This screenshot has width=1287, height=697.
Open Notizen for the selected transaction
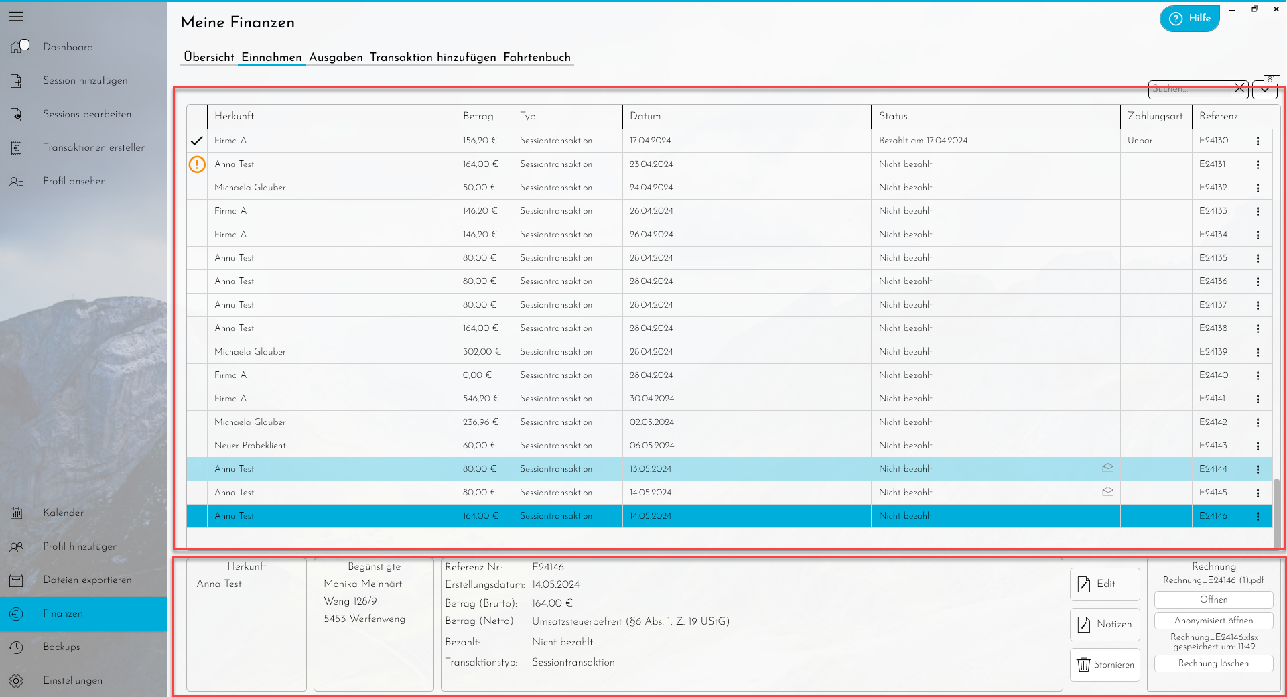pos(1105,625)
